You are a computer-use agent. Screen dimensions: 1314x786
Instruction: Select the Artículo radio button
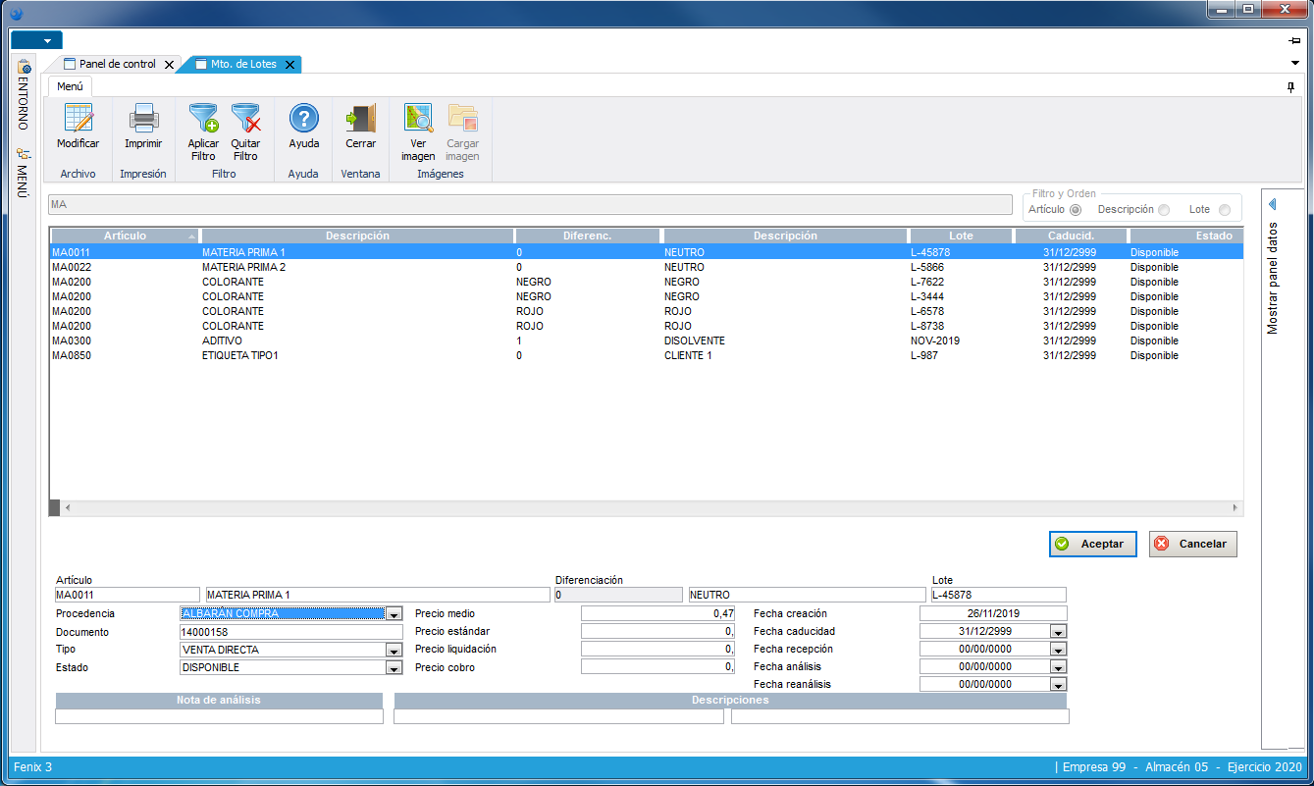point(1076,210)
